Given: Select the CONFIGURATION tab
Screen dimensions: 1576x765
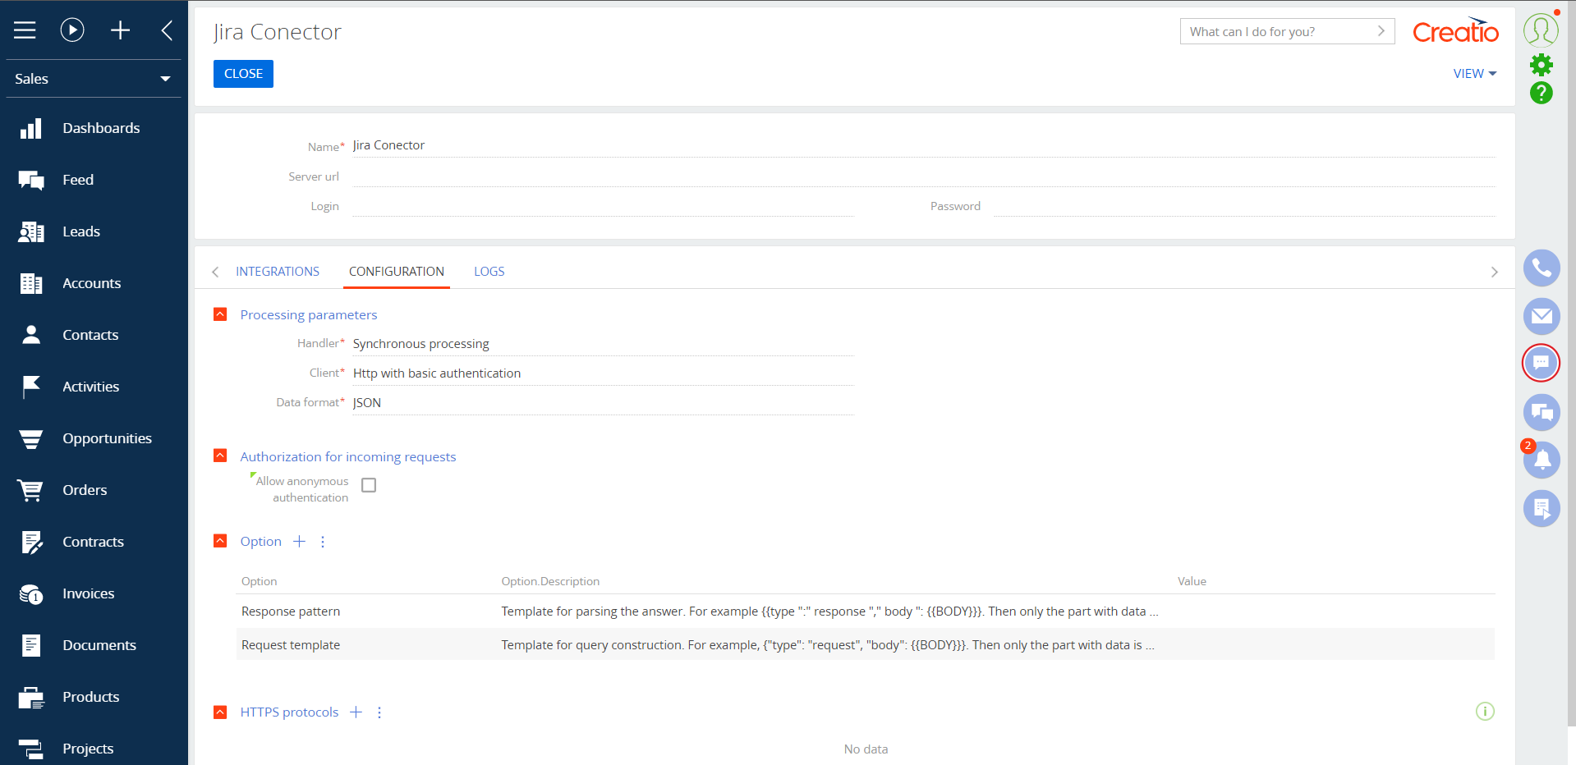Looking at the screenshot, I should [397, 272].
